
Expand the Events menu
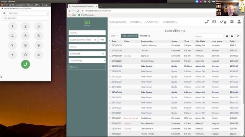136,22
